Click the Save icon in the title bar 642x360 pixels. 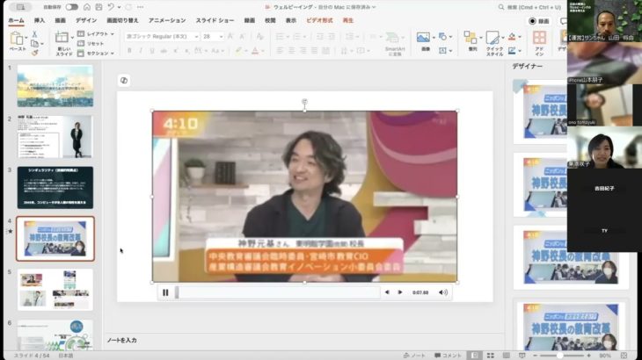pyautogui.click(x=98, y=7)
